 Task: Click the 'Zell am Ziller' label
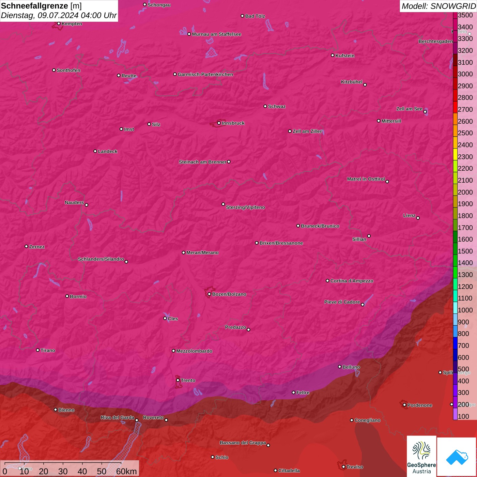(307, 131)
